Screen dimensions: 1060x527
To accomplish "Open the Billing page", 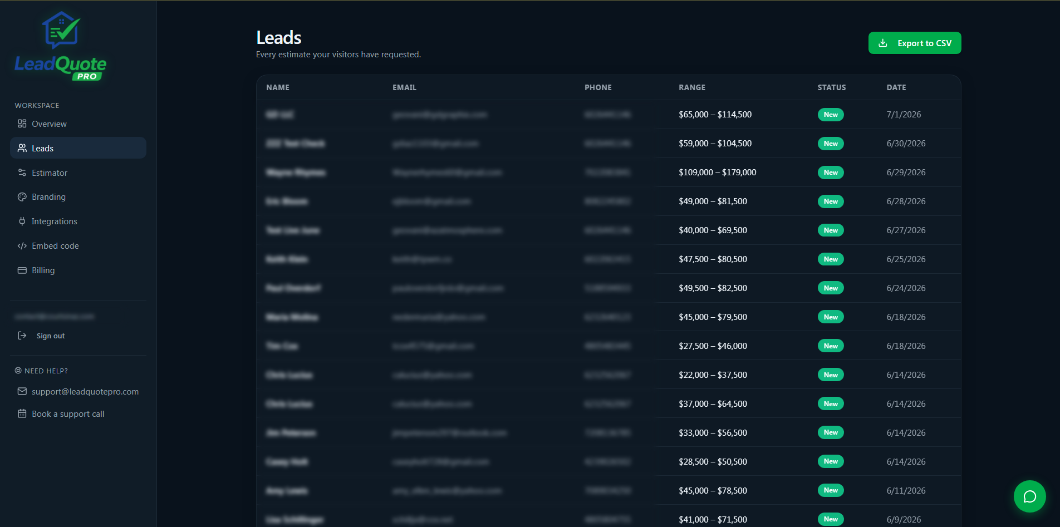I will pos(78,270).
